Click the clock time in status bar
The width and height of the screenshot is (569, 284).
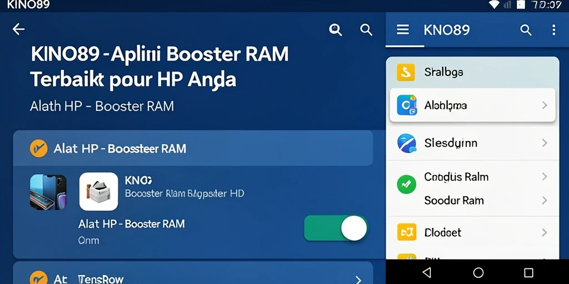coord(546,4)
